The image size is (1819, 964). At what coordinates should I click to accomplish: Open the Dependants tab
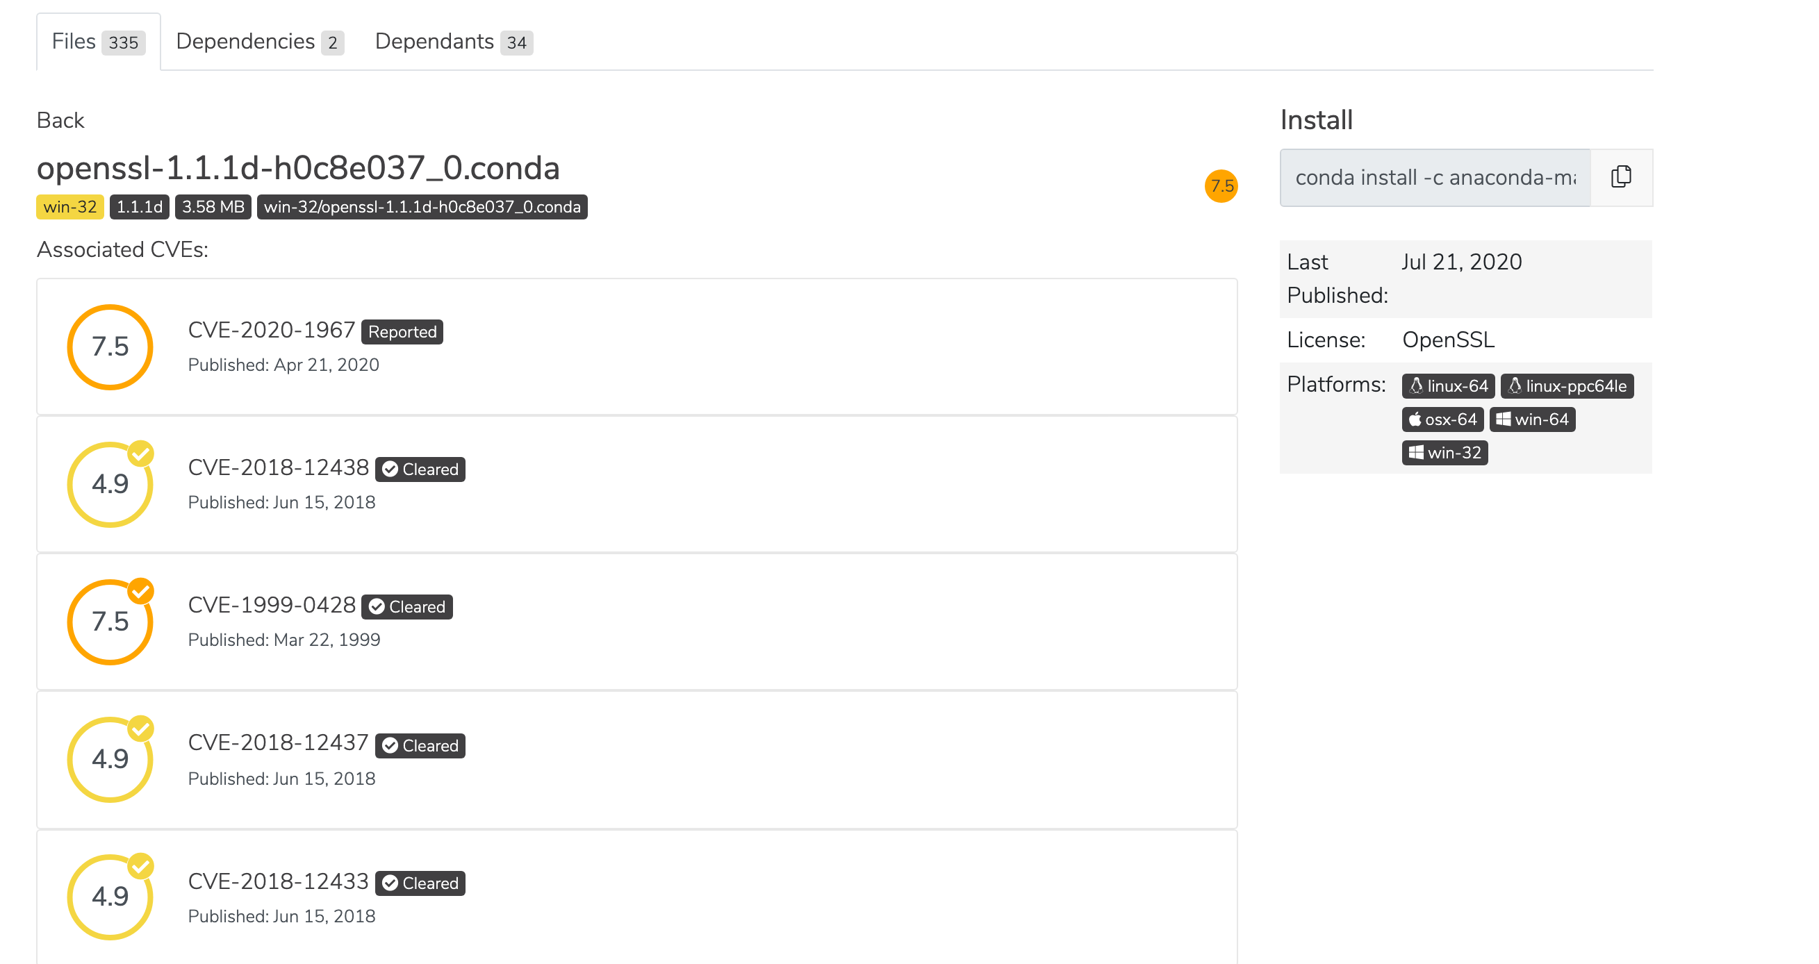(453, 42)
